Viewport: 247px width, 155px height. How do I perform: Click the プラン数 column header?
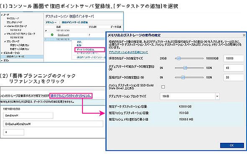point(92,27)
